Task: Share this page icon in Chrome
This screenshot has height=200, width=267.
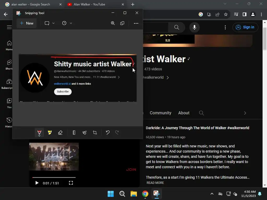Action: [217, 15]
